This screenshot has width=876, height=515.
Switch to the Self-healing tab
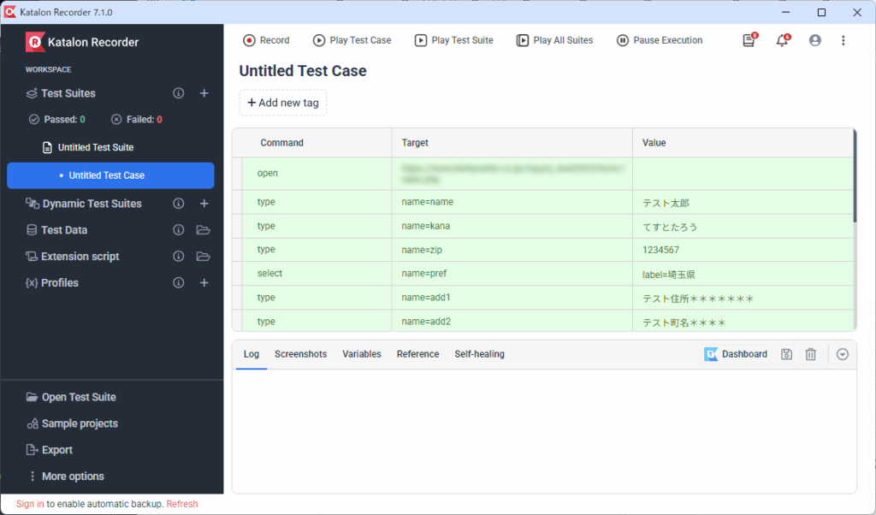(x=479, y=354)
